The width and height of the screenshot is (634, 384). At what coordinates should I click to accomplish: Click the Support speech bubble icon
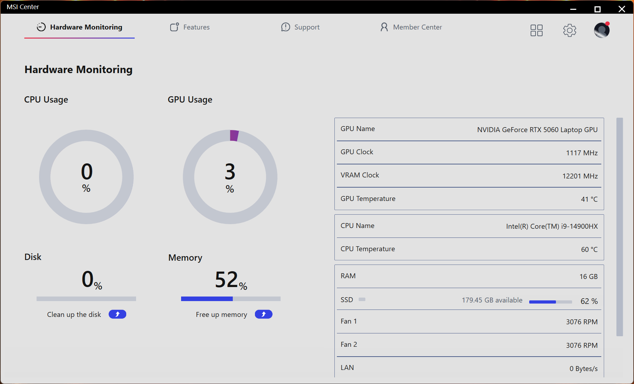coord(286,27)
